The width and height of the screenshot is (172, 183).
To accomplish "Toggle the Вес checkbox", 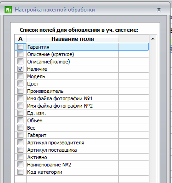I will pos(20,127).
